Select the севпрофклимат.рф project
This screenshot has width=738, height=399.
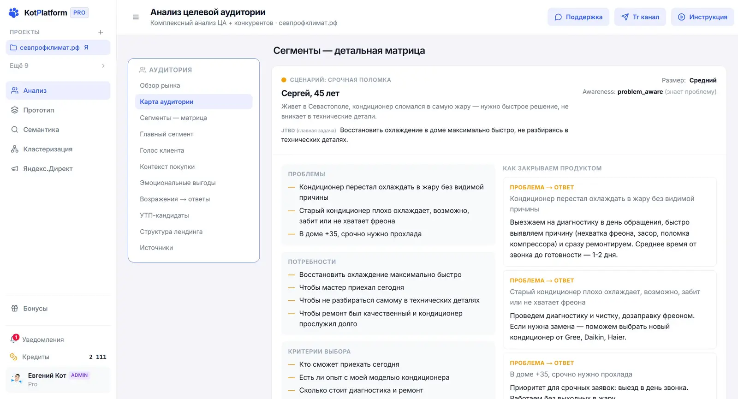[58, 48]
